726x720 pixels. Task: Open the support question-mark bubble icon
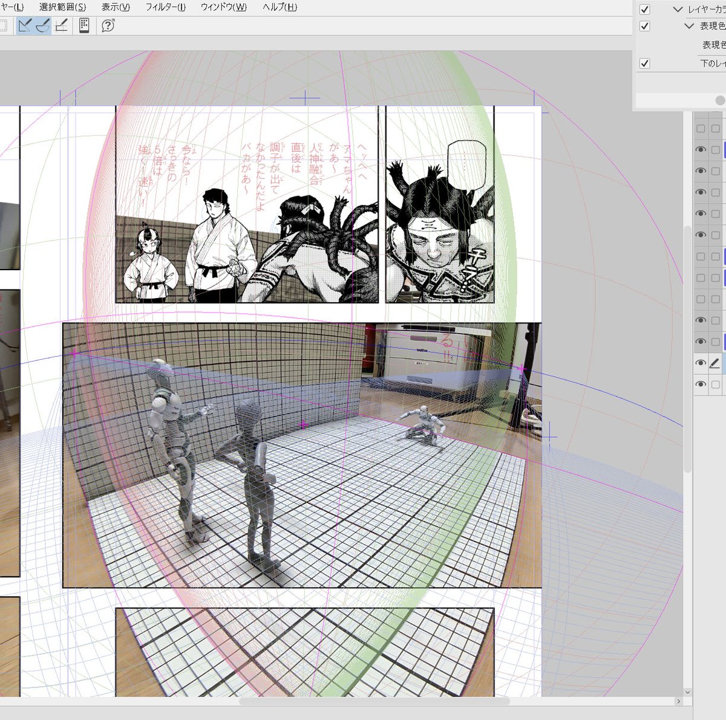pos(108,25)
